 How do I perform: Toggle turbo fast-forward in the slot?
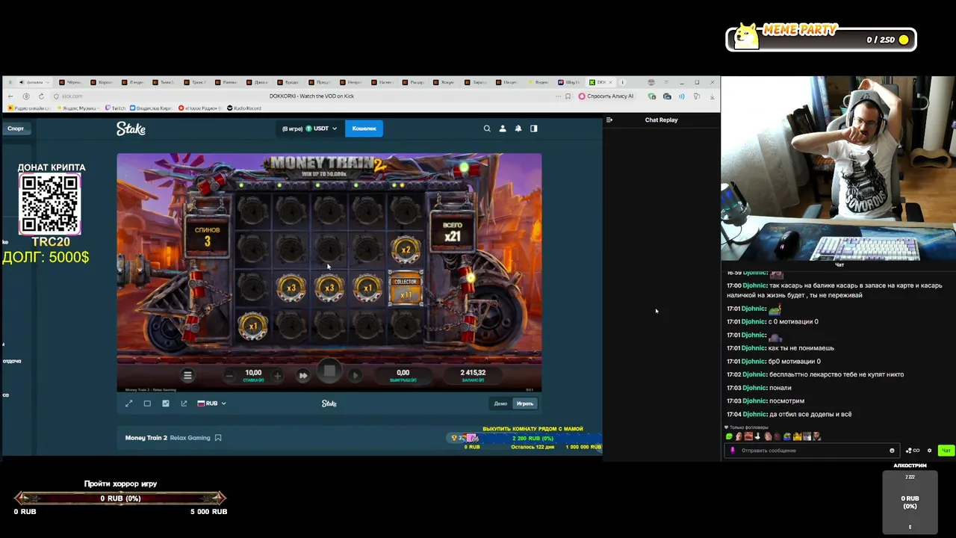pyautogui.click(x=303, y=375)
